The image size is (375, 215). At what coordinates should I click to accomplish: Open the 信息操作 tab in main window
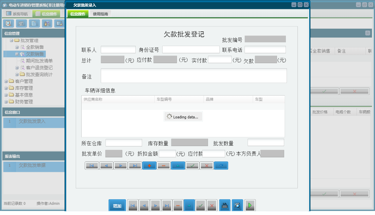coord(46,14)
